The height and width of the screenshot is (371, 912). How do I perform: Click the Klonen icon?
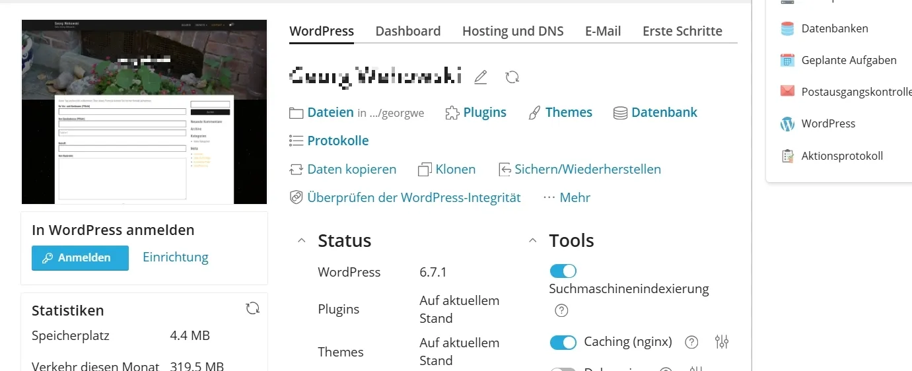point(425,170)
